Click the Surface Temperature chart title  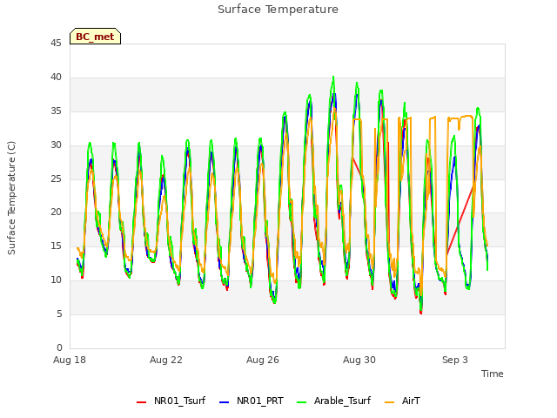click(278, 10)
